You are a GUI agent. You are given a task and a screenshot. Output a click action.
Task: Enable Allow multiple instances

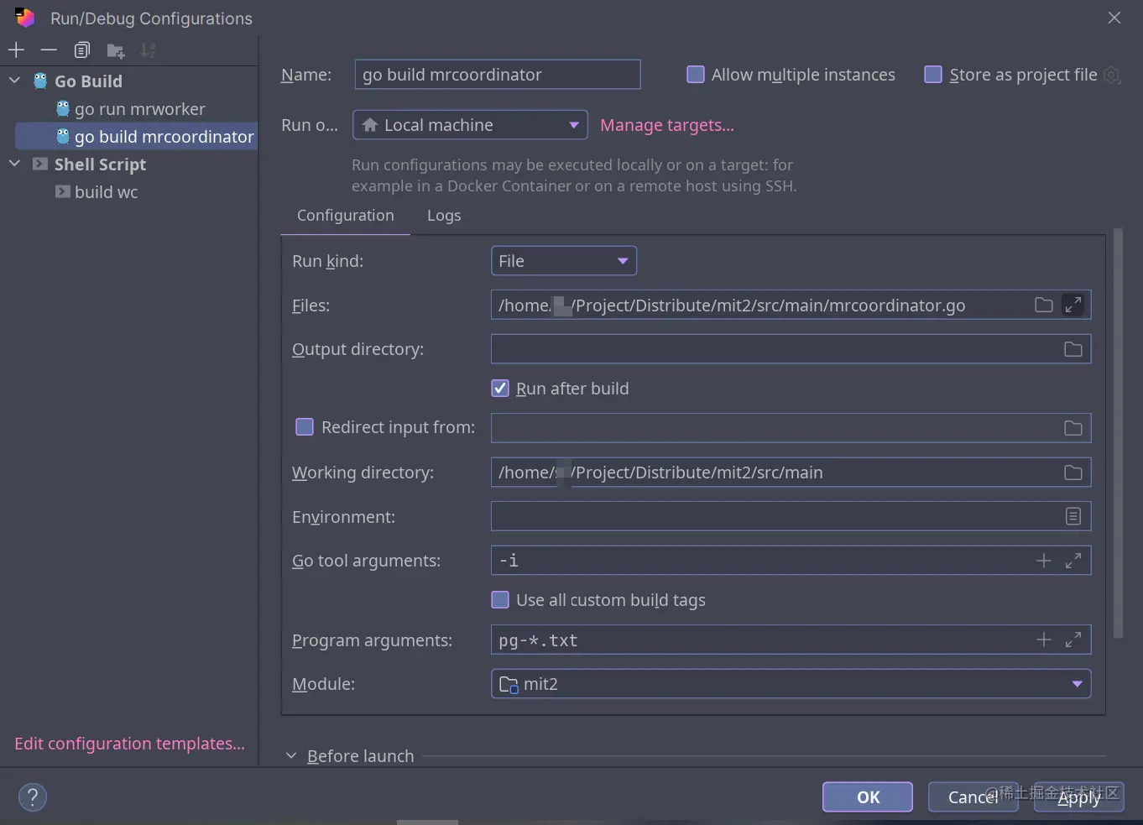[x=696, y=75]
